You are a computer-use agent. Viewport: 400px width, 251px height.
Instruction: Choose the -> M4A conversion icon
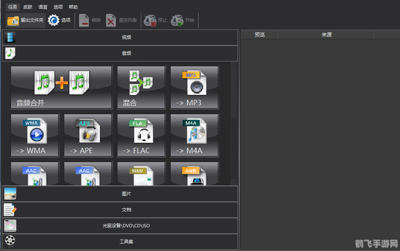tap(194, 135)
